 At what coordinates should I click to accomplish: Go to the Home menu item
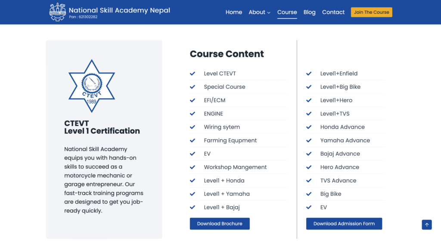point(234,12)
